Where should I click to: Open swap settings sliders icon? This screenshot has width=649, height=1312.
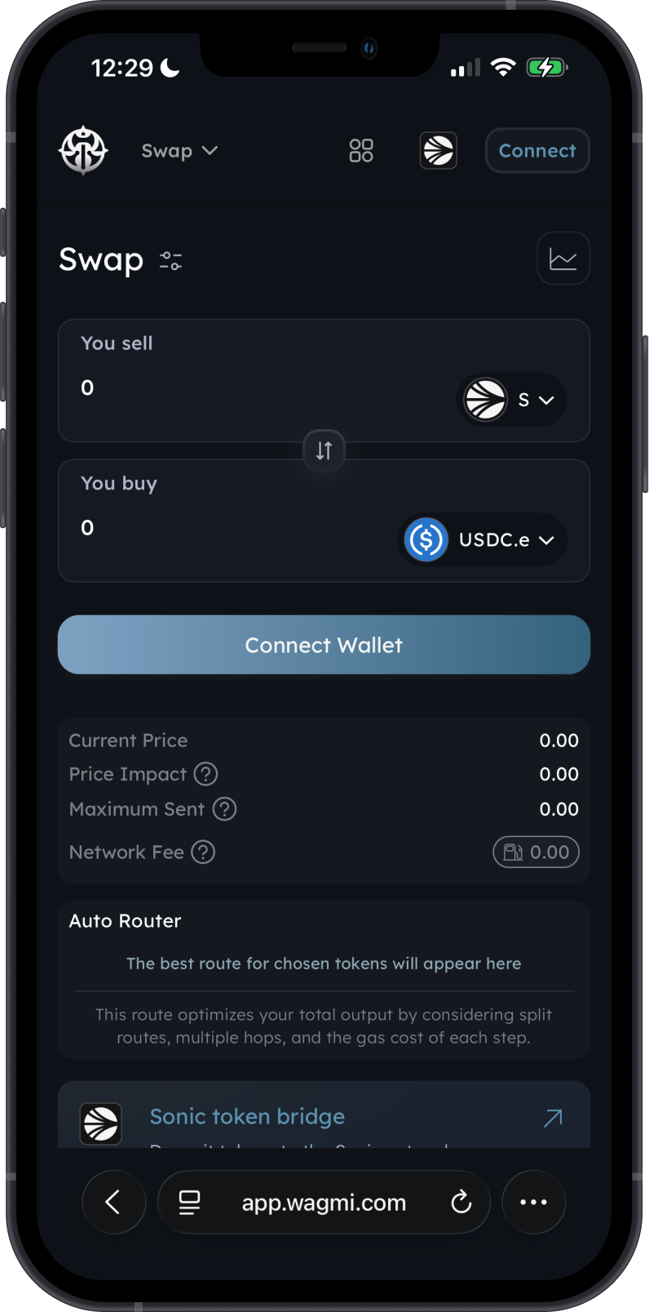pos(171,261)
